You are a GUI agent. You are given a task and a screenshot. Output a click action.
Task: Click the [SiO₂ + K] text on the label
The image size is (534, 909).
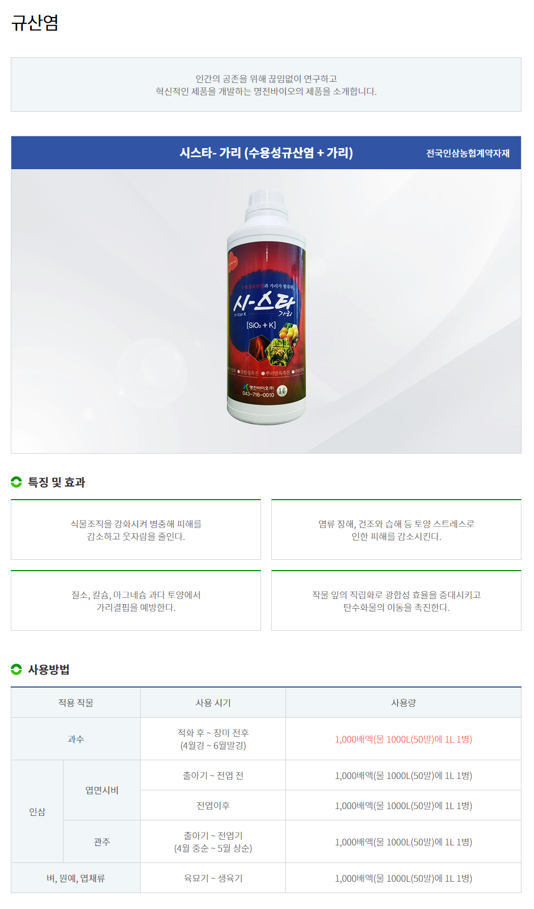click(x=261, y=325)
